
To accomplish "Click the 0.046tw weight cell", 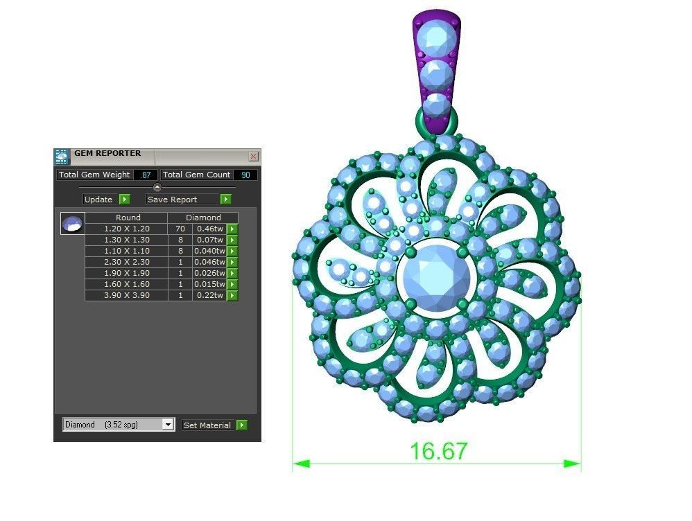I will pos(209,262).
